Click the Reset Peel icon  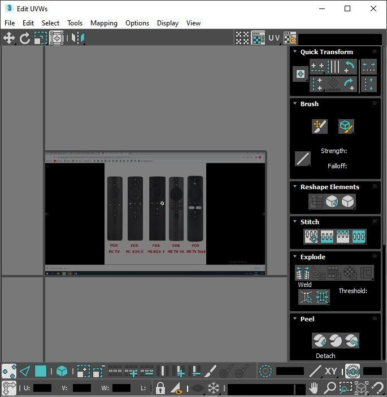(351, 341)
